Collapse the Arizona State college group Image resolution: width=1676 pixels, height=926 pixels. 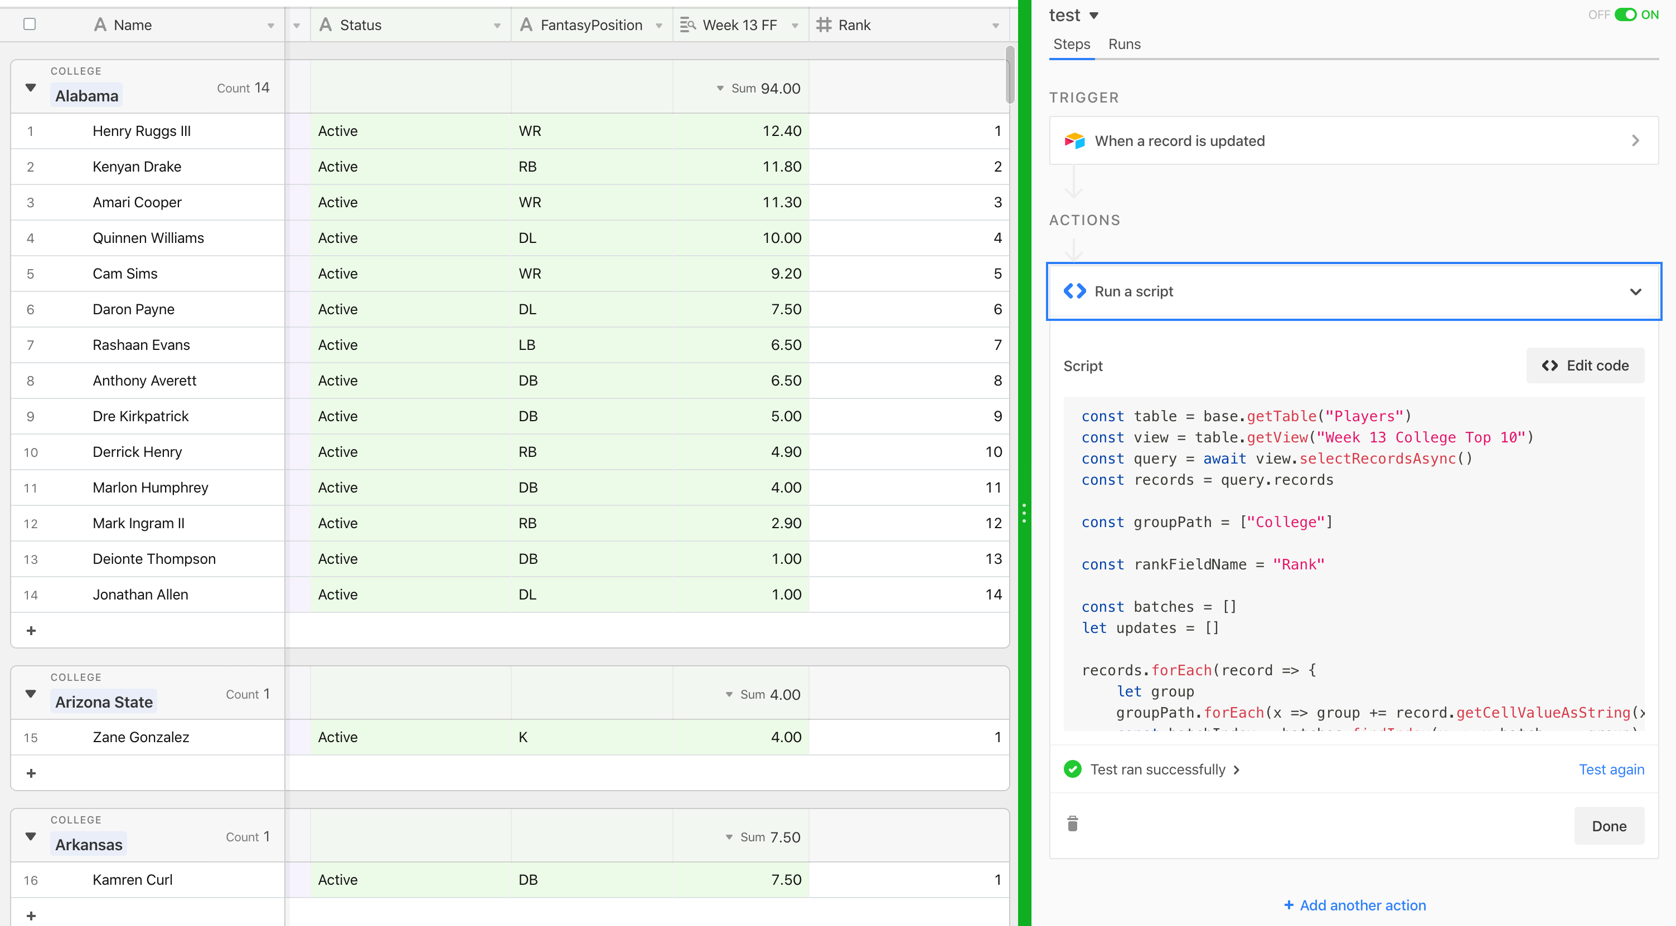click(x=31, y=694)
